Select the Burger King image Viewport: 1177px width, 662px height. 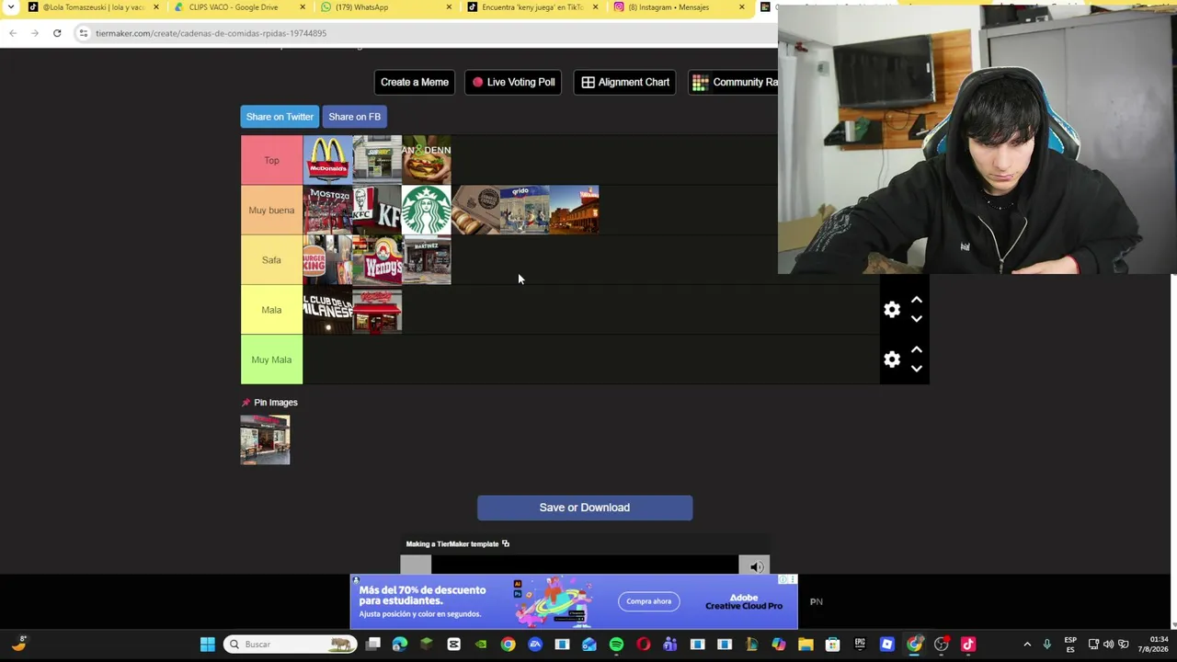[x=327, y=259]
